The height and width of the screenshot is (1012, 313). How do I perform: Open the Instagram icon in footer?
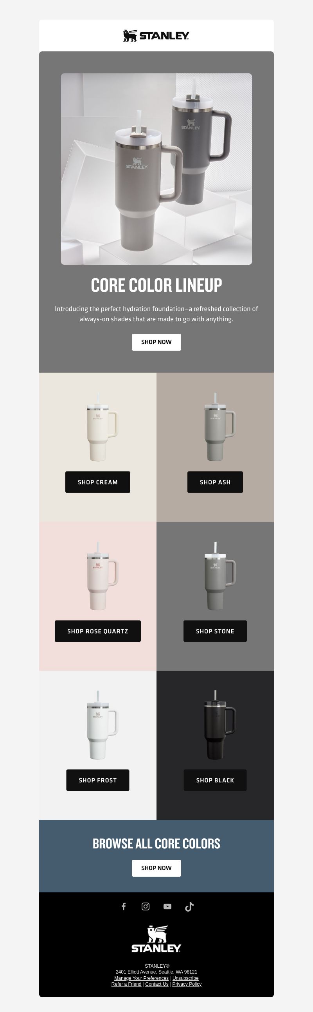[x=145, y=906]
